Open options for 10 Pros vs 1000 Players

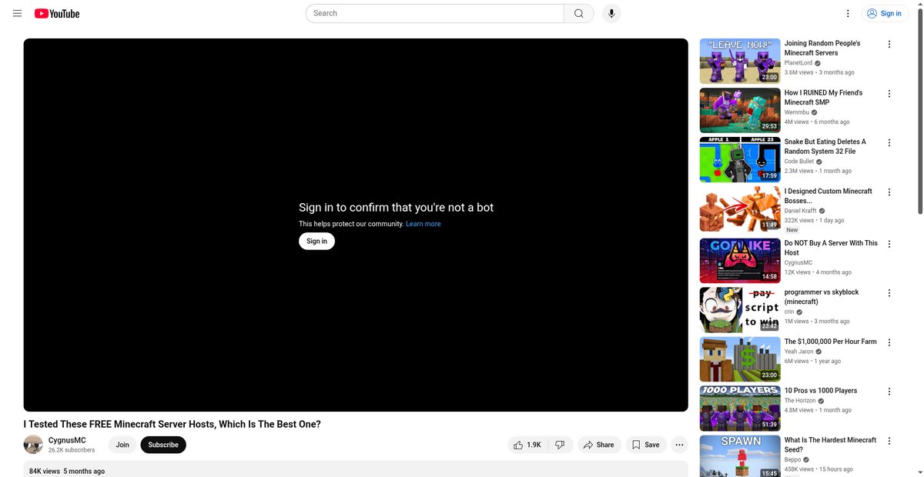[x=889, y=392]
